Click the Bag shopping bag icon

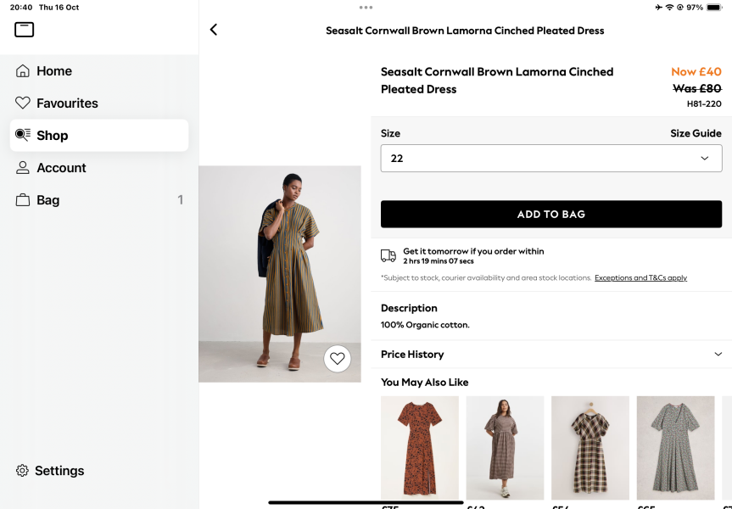pyautogui.click(x=22, y=200)
